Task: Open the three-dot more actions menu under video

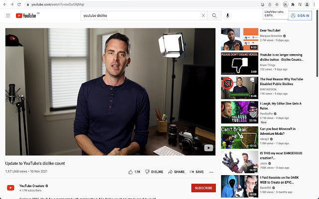Action: tap(211, 172)
